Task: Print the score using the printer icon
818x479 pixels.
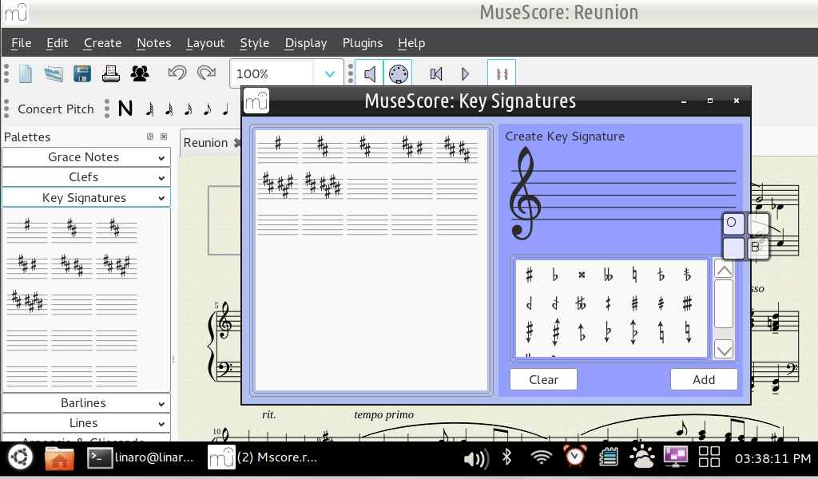Action: point(110,74)
